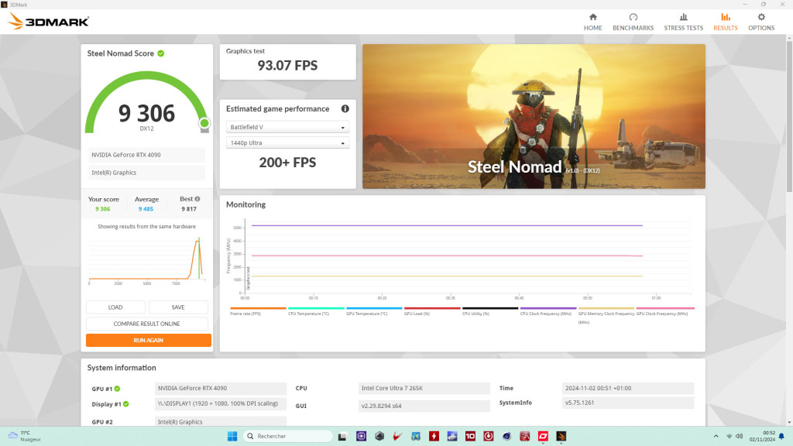Click the System information heading
The image size is (793, 446).
pyautogui.click(x=122, y=368)
